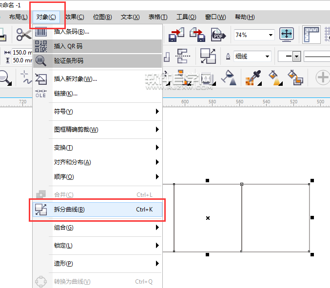Select the smart fill tool

click(x=295, y=77)
